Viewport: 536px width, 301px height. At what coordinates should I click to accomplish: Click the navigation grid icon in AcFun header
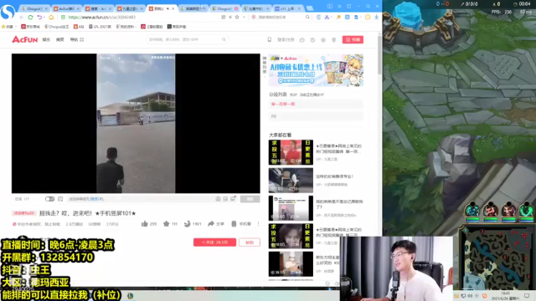pos(82,39)
